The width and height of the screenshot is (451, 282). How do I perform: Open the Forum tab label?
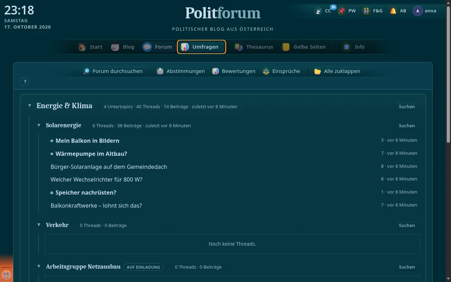(163, 47)
